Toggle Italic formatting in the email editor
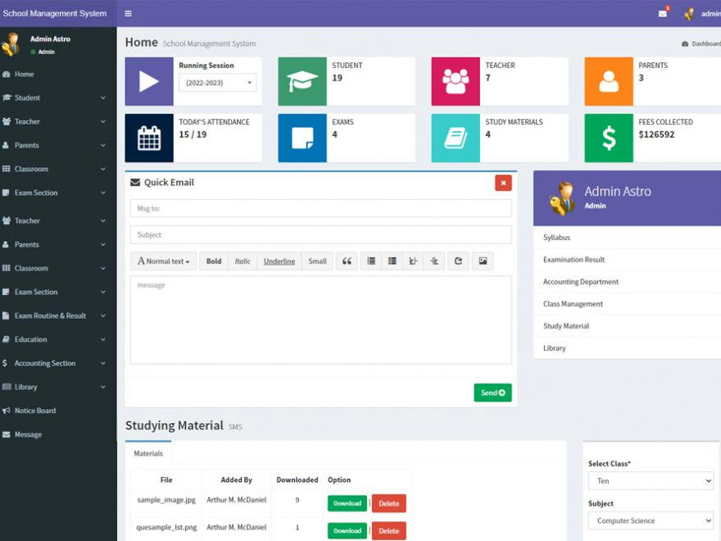721x541 pixels. coord(243,261)
